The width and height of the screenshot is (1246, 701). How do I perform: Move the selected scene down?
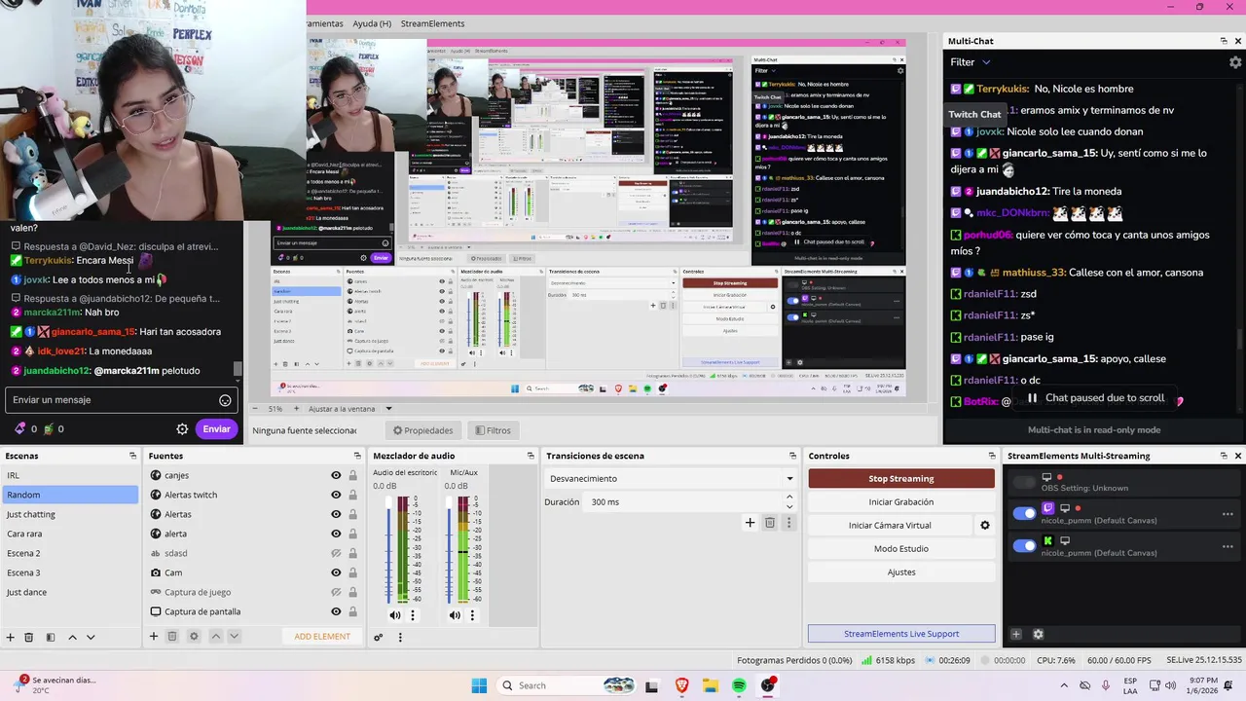pyautogui.click(x=91, y=637)
